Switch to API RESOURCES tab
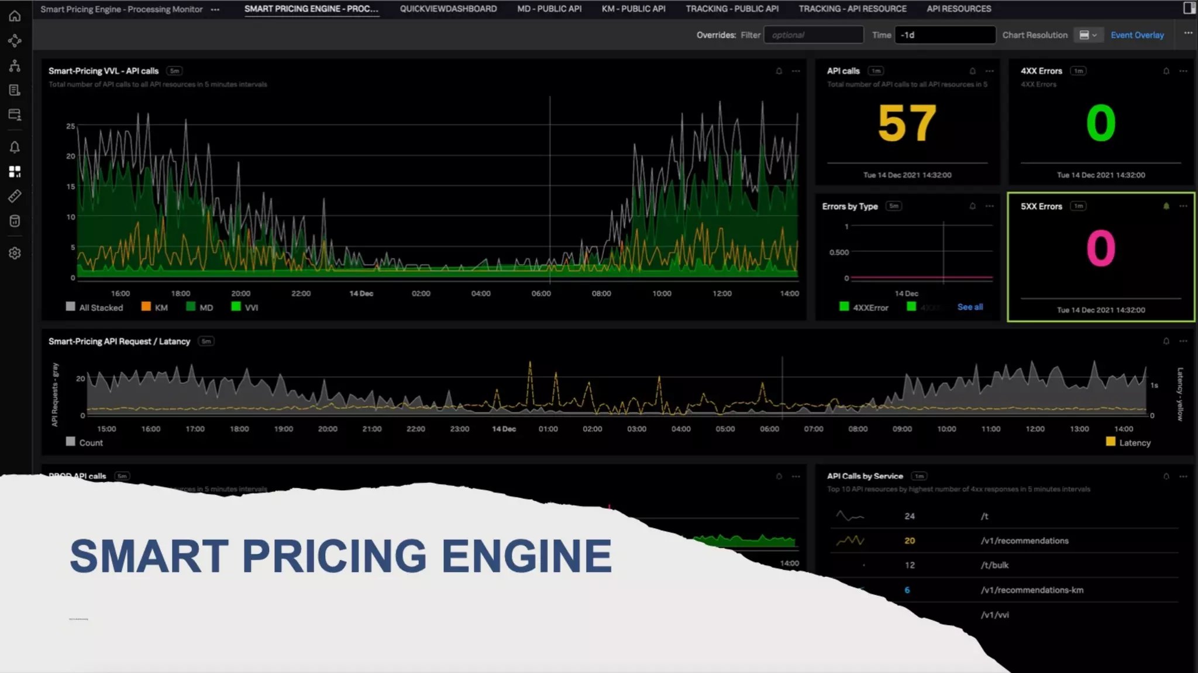Screen dimensions: 1198x673 958,9
